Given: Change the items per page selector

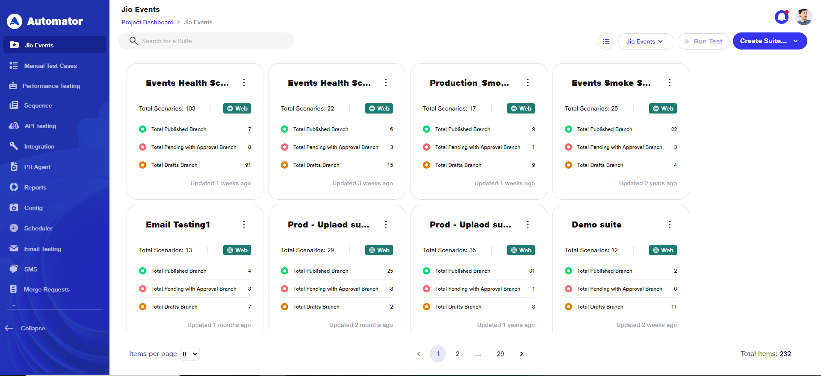Looking at the screenshot, I should [190, 354].
